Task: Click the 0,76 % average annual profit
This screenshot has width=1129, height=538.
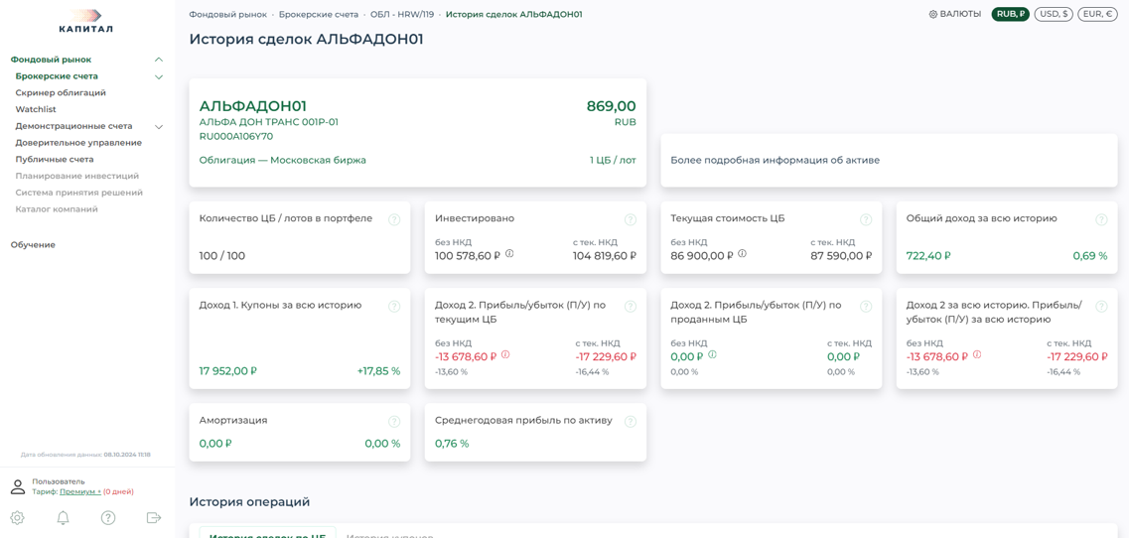Action: point(452,444)
